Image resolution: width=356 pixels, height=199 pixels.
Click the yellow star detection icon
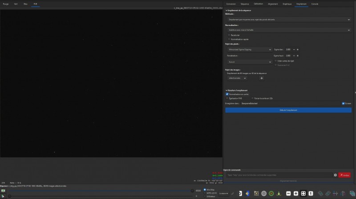coord(247,193)
